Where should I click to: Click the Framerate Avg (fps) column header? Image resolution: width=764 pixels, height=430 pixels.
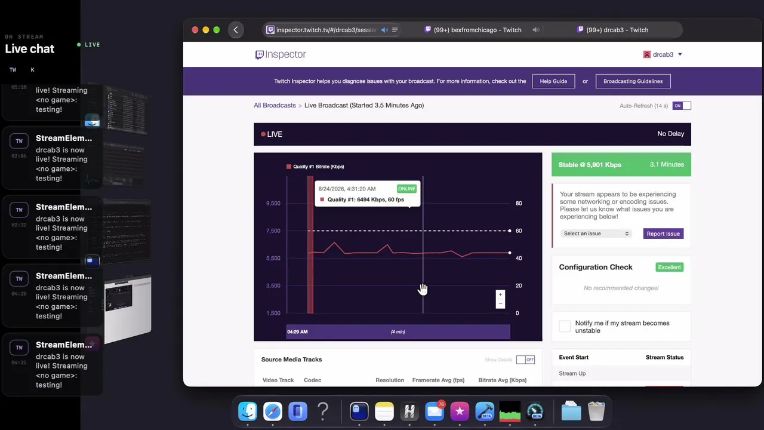(x=438, y=380)
